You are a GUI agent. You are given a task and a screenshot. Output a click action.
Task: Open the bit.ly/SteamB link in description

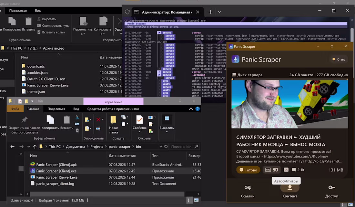click(323, 161)
